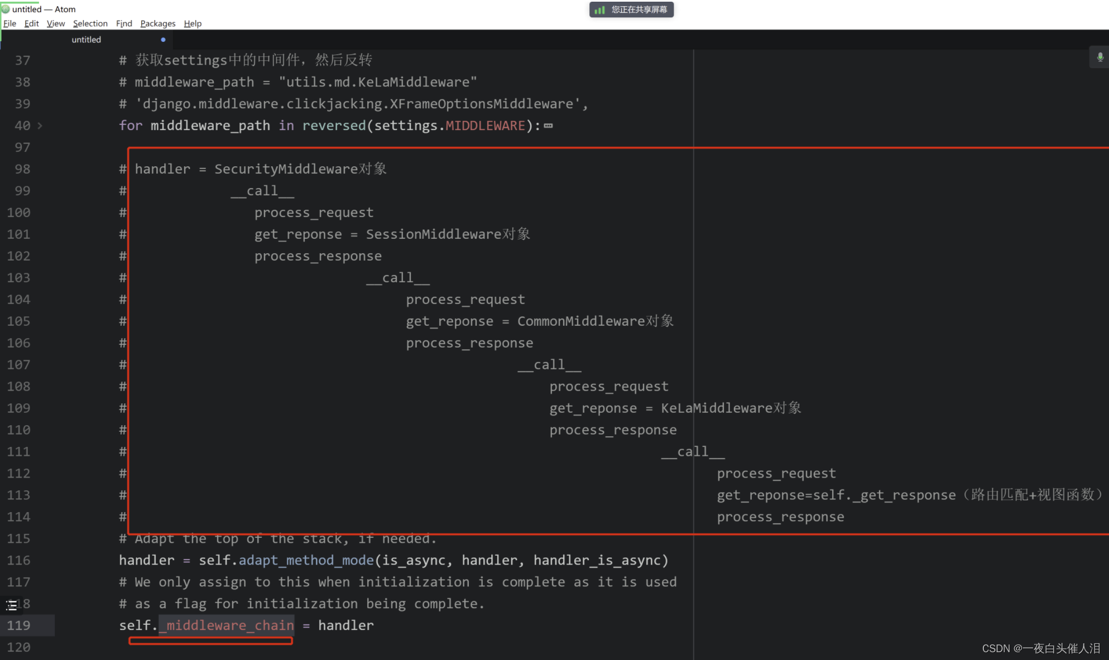Viewport: 1109px width, 660px height.
Task: Click line number 119 in gutter
Action: click(18, 625)
